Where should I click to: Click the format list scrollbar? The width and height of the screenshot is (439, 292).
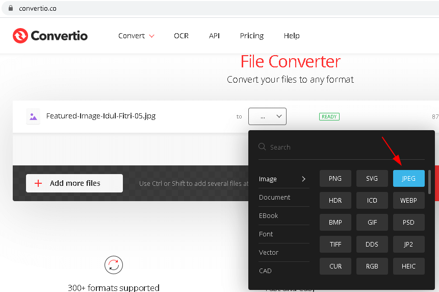pos(430,182)
